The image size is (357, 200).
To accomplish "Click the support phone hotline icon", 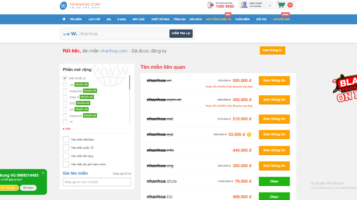I will (211, 5).
